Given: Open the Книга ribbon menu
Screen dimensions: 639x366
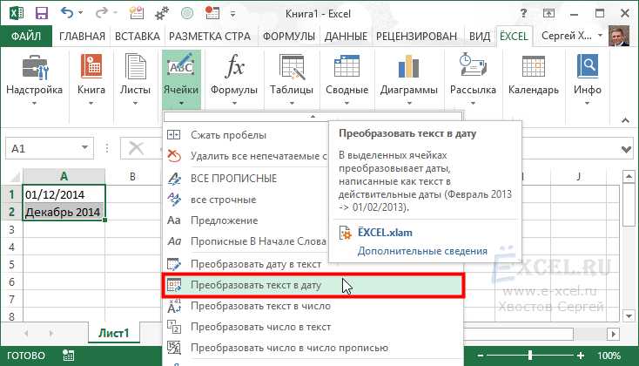Looking at the screenshot, I should pos(91,79).
